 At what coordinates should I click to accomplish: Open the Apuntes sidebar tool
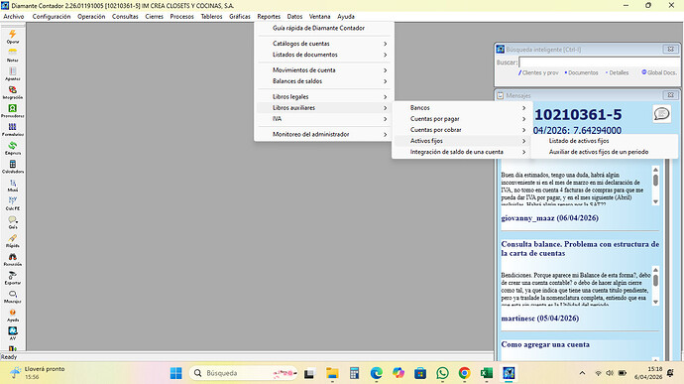[x=13, y=73]
